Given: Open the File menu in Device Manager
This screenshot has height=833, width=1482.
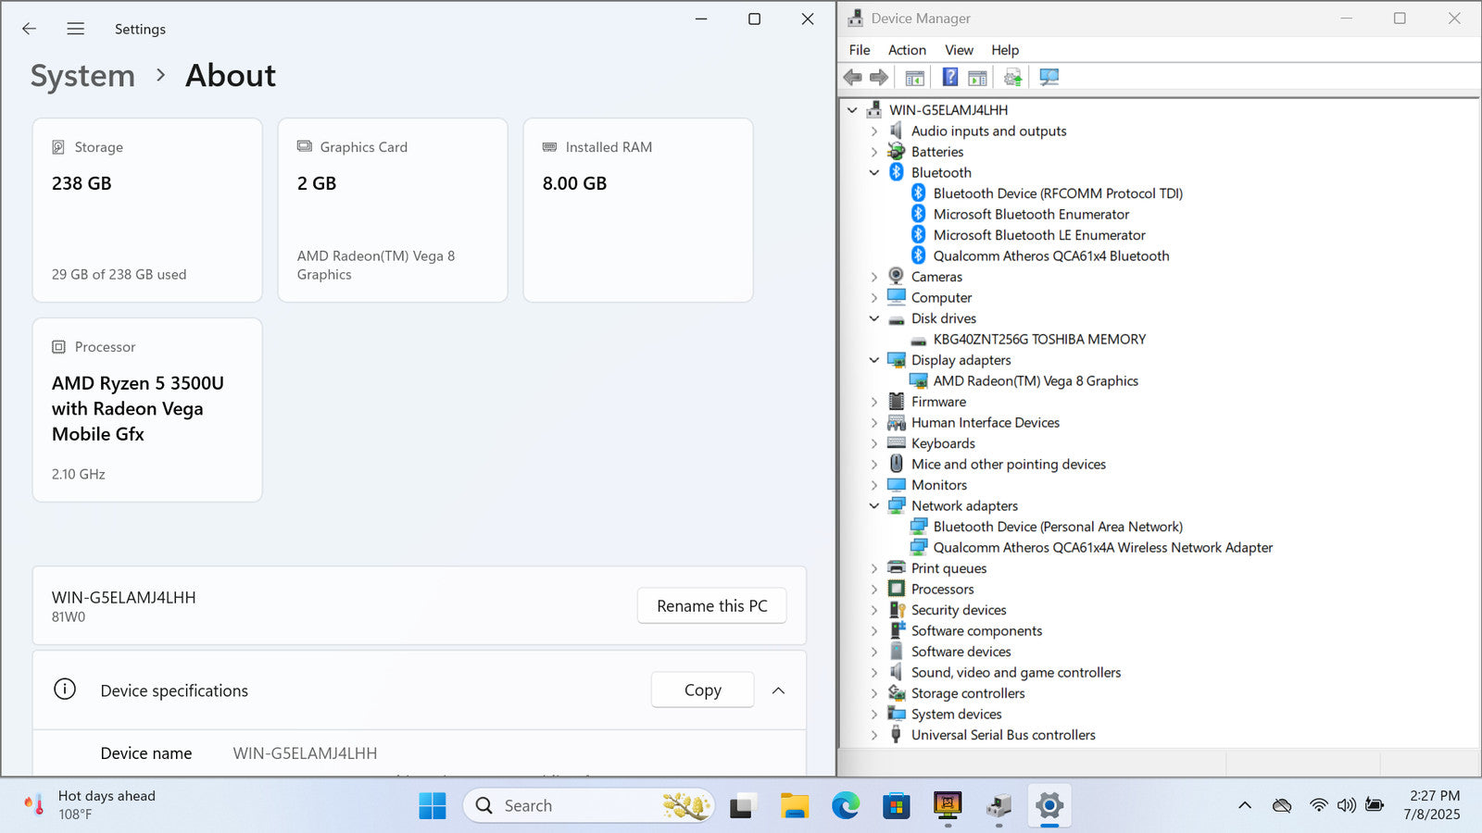Looking at the screenshot, I should (860, 50).
